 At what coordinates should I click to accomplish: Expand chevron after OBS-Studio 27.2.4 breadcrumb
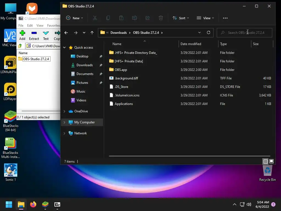(x=162, y=33)
